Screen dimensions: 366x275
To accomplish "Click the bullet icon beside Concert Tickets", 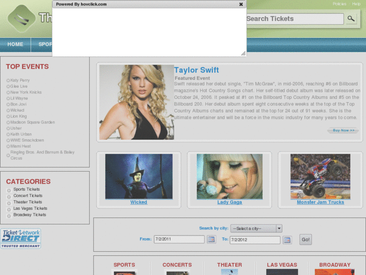I will coord(9,197).
